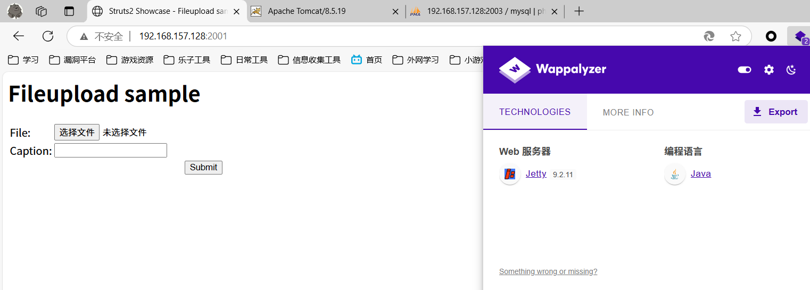810x290 pixels.
Task: Click Something wrong or missing link
Action: point(548,271)
